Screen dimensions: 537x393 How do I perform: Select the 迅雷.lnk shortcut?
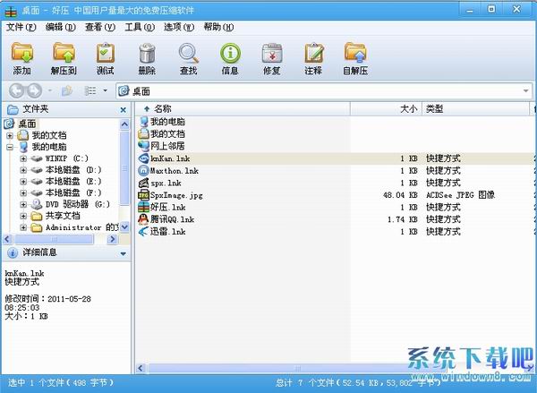[x=168, y=232]
